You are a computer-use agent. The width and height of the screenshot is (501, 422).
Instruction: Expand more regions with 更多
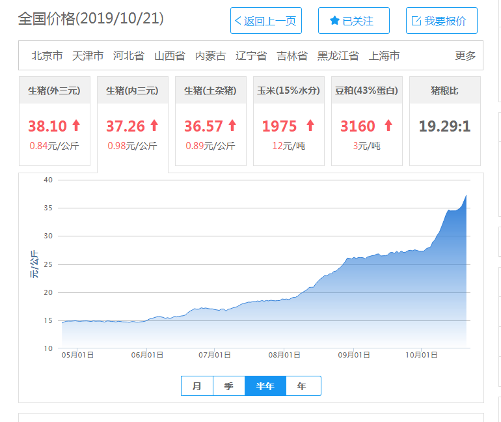click(465, 56)
